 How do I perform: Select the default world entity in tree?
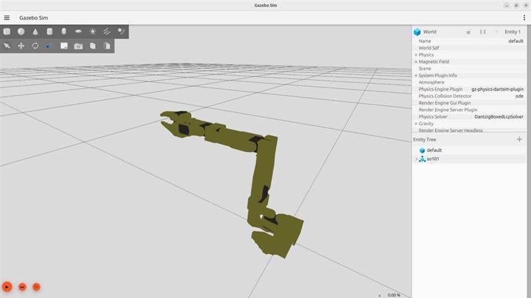(x=434, y=151)
